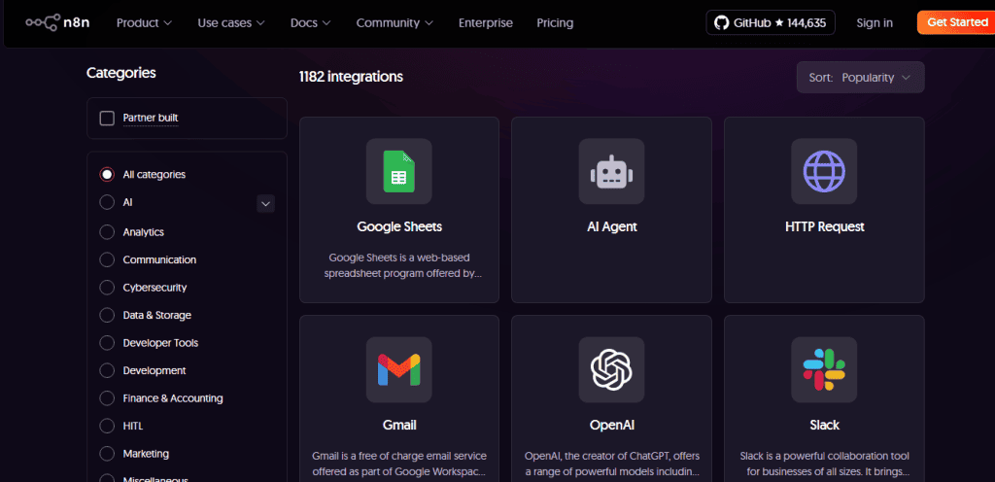Go to the Pricing page

[555, 22]
